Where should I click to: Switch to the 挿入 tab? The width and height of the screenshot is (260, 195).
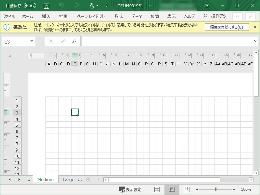(46, 16)
